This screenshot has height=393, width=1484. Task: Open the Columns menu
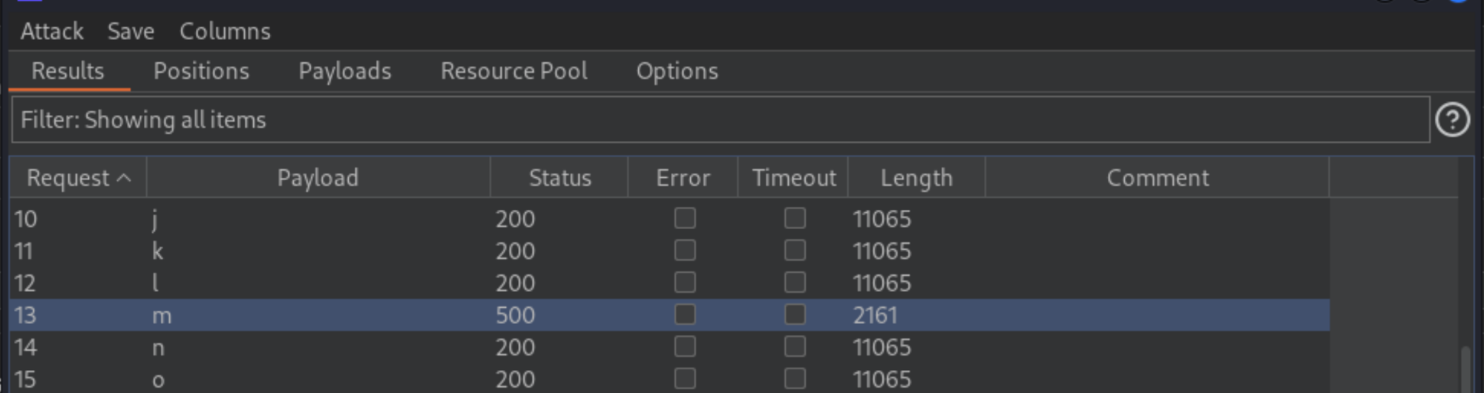point(225,31)
